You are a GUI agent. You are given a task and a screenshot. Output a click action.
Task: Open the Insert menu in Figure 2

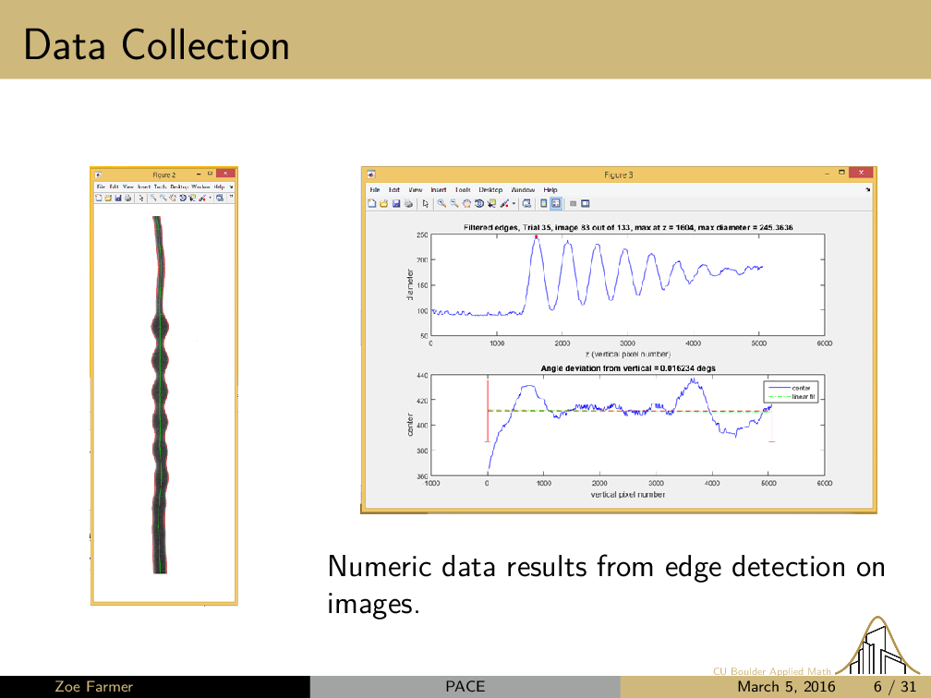click(144, 187)
